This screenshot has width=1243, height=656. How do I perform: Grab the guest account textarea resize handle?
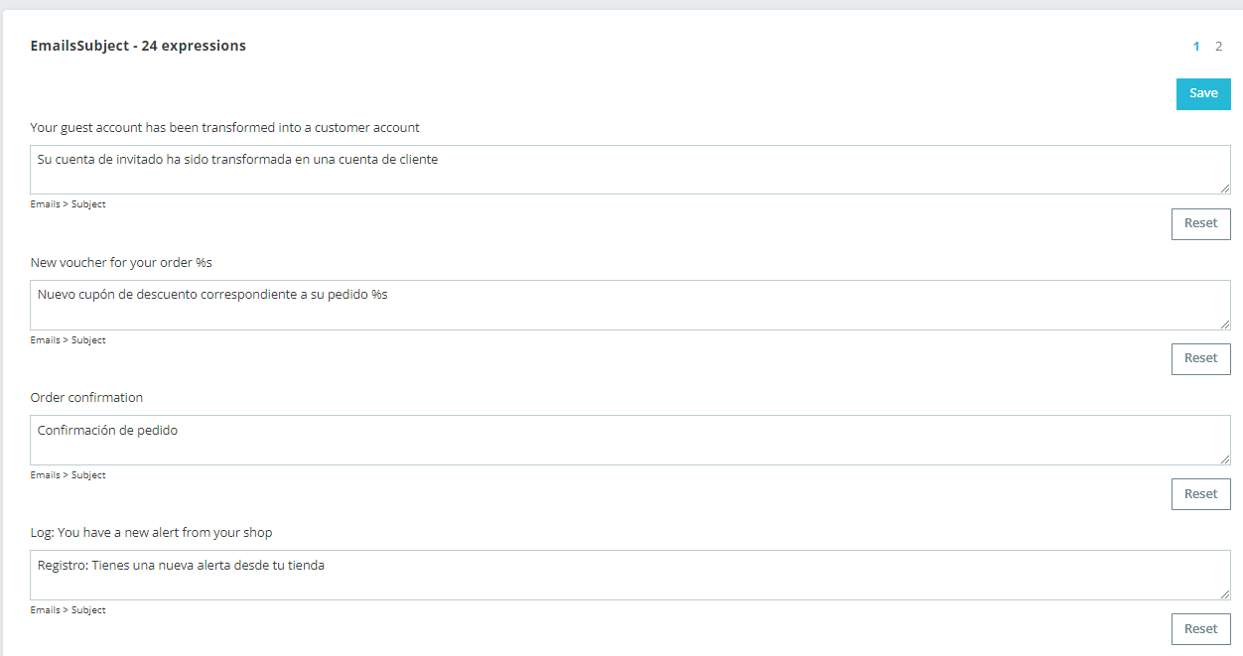pos(1225,189)
